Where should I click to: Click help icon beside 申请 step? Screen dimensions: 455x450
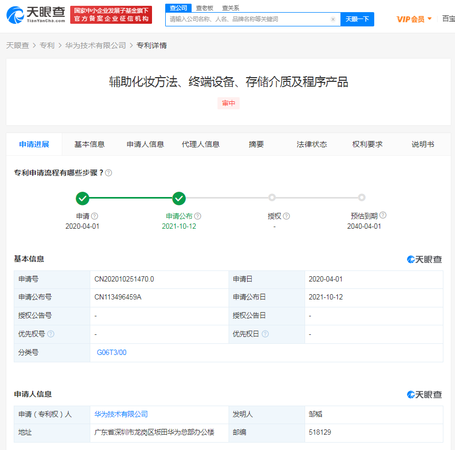pyautogui.click(x=94, y=216)
